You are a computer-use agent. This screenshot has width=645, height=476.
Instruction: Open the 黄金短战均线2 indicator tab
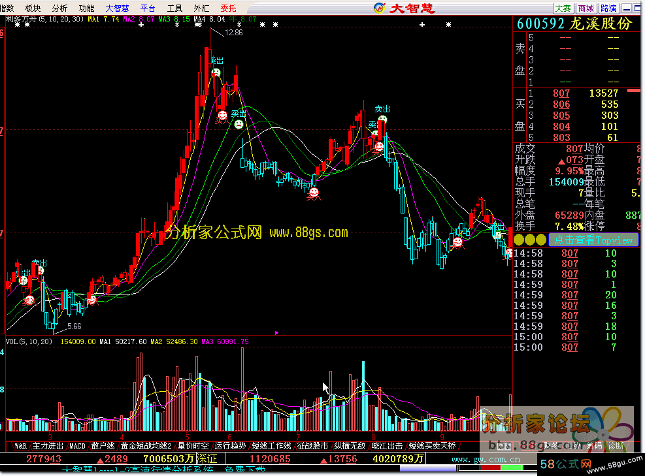point(146,446)
